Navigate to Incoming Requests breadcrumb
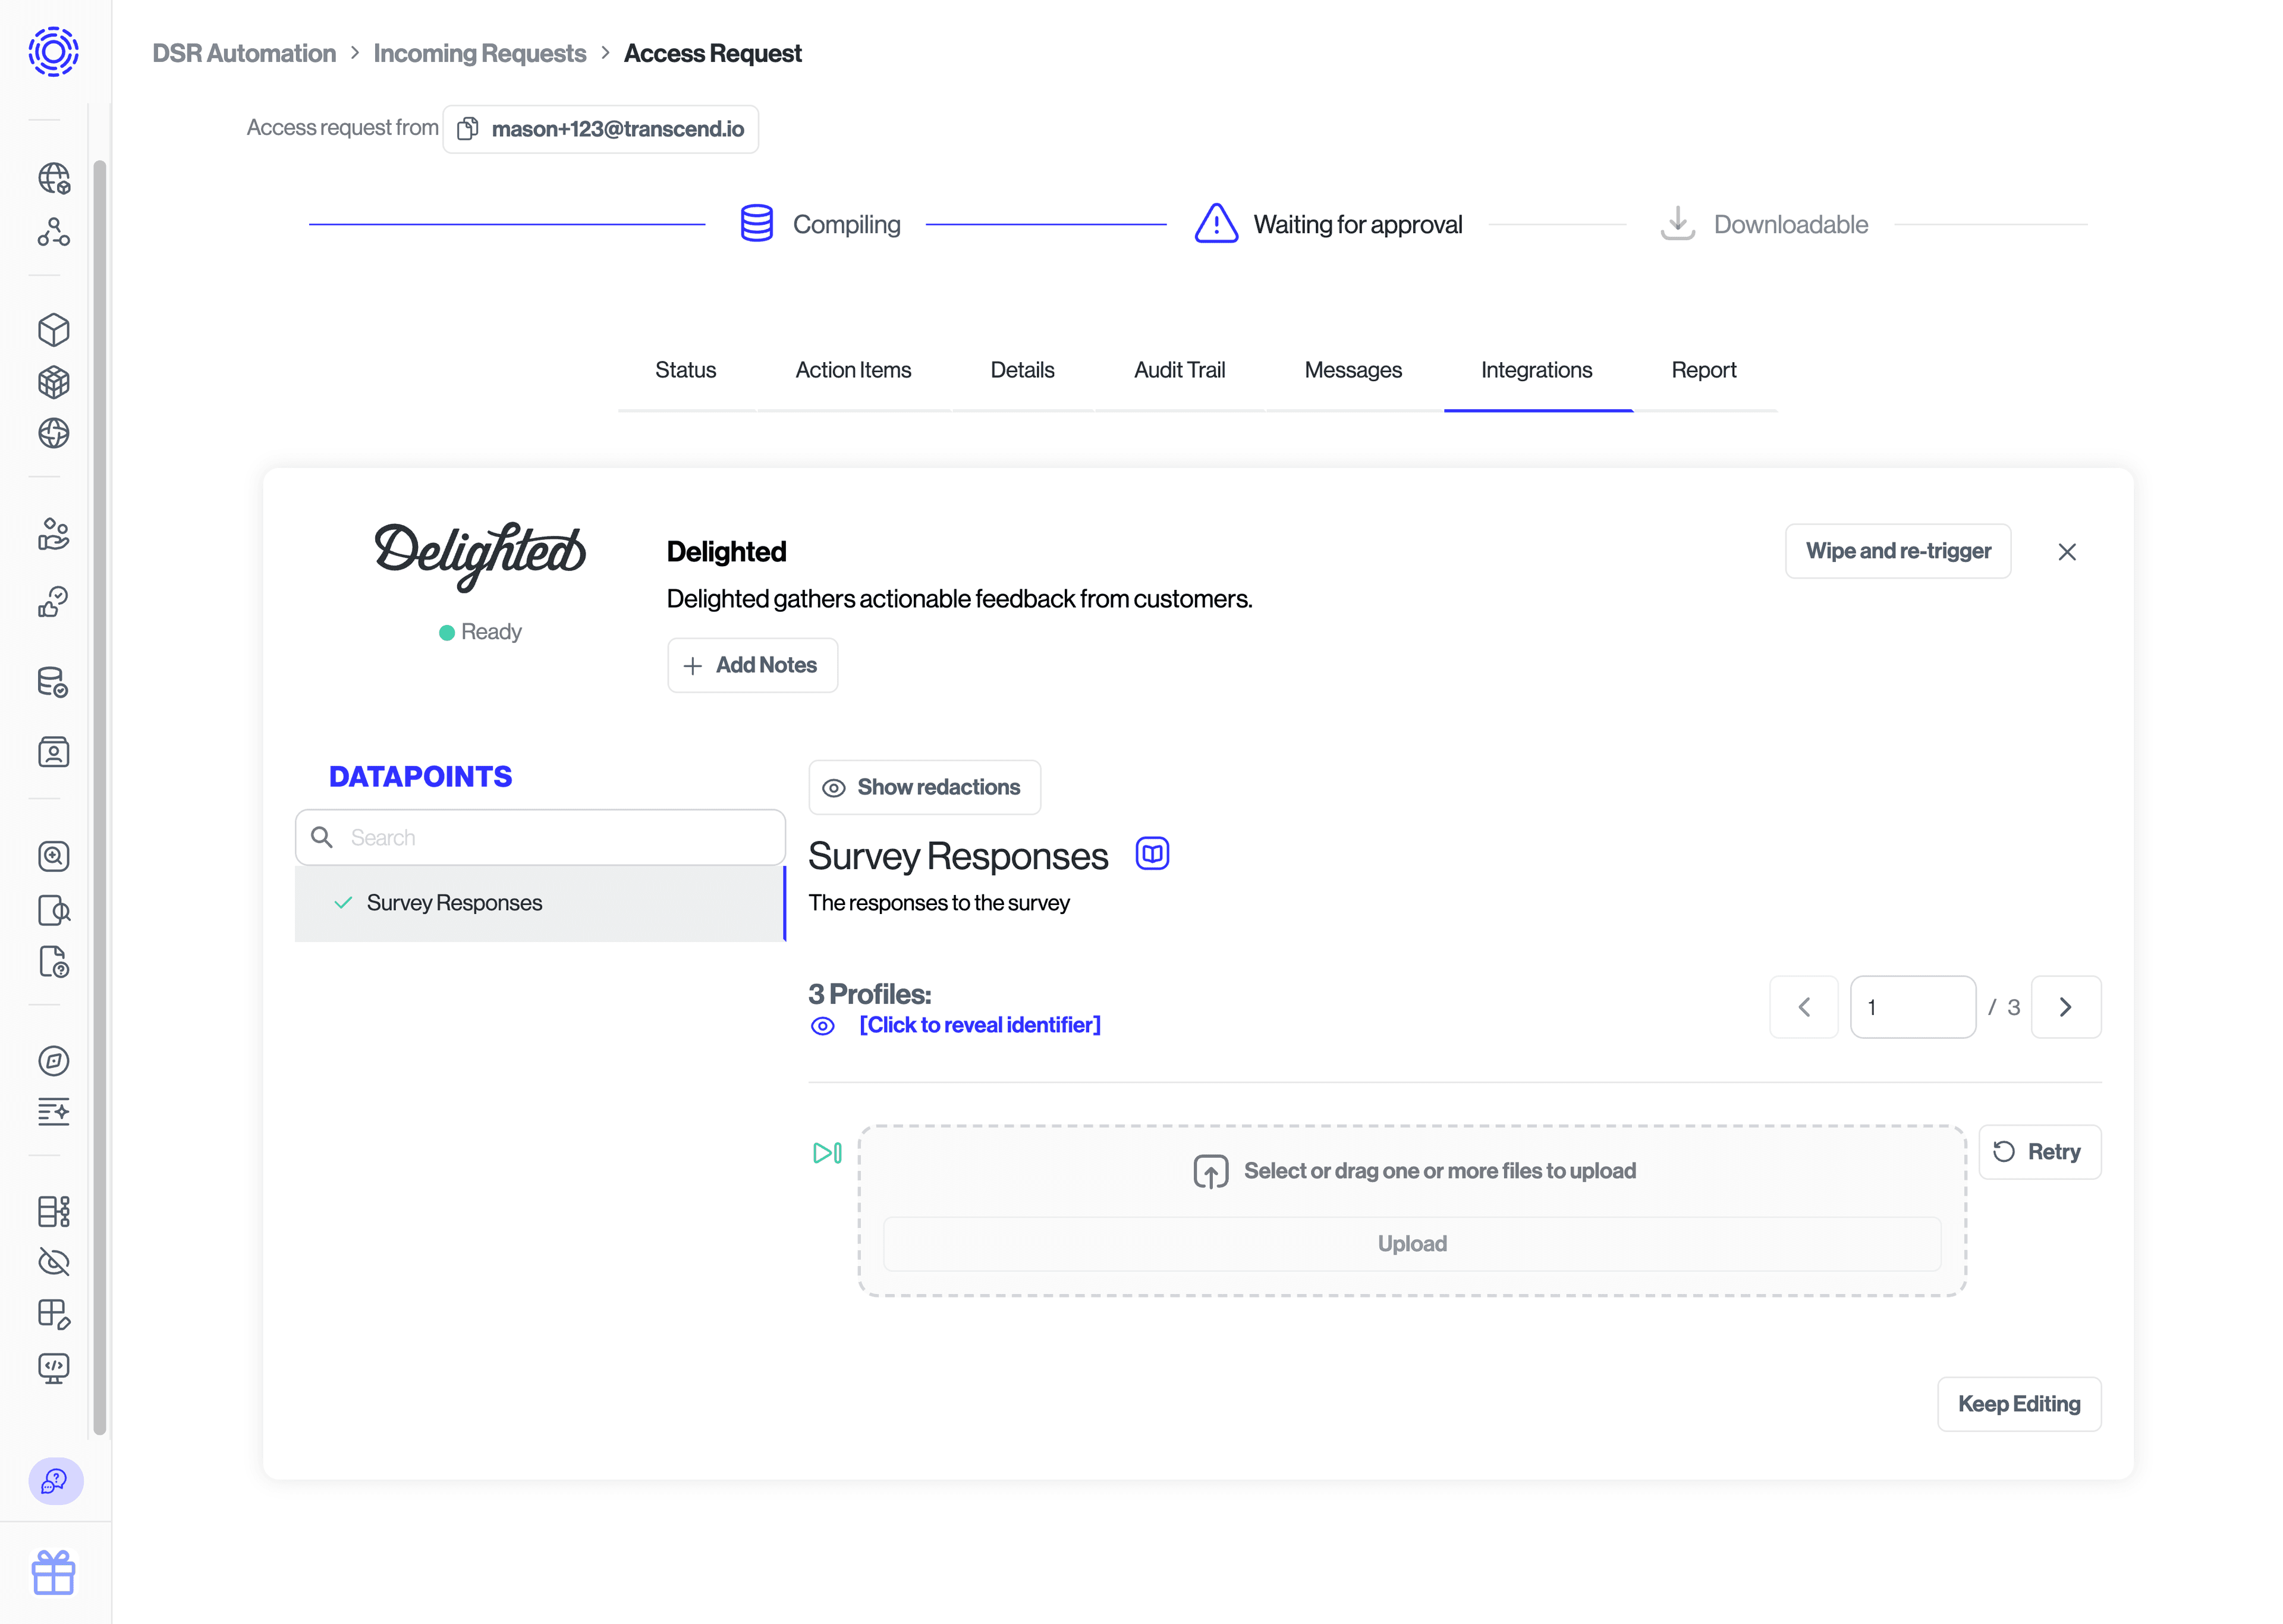The height and width of the screenshot is (1624, 2283). [x=479, y=53]
